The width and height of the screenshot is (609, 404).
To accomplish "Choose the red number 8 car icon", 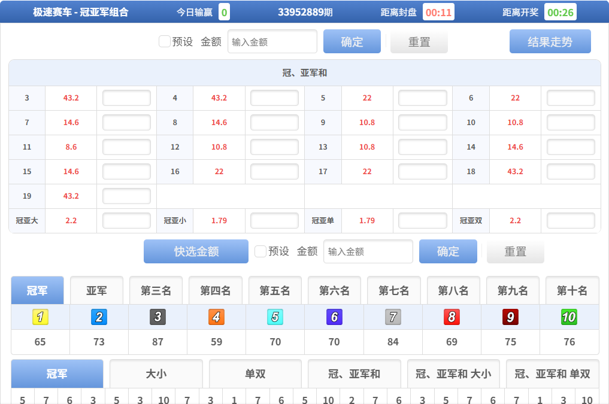I will pos(452,317).
